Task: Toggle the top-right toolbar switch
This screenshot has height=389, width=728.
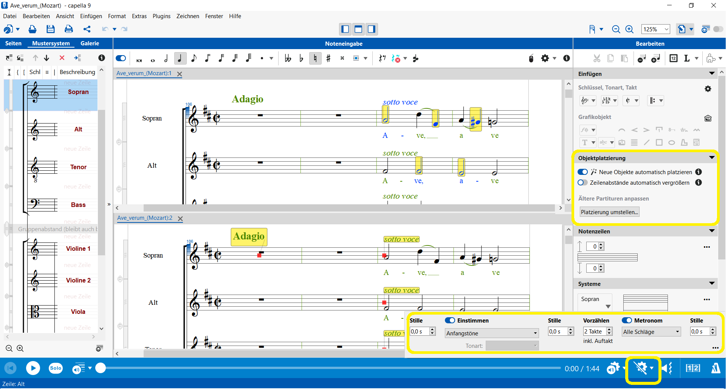Action: [718, 29]
